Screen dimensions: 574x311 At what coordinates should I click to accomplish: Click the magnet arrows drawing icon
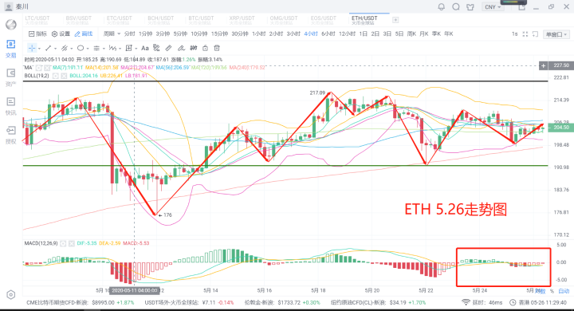193,48
